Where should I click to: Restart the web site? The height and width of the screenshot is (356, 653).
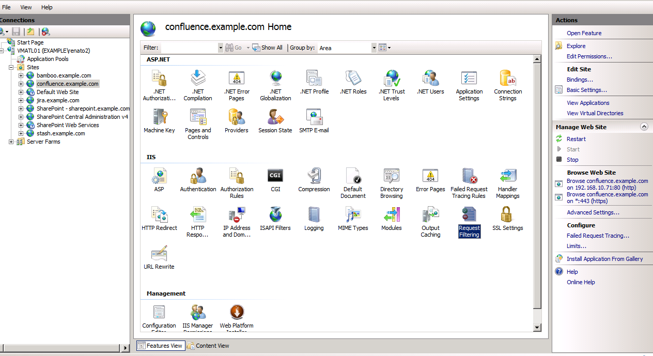[576, 139]
